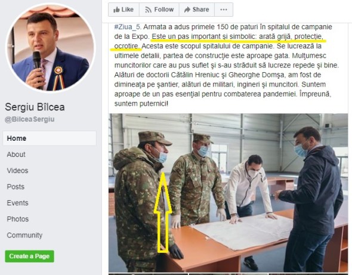Open the Posts section
Screen dimensions: 352x275
(x=16, y=187)
